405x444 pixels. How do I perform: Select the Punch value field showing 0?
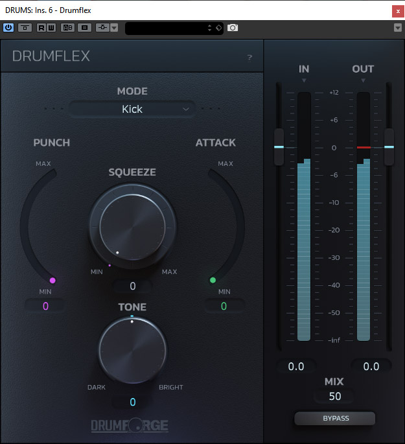(x=45, y=306)
